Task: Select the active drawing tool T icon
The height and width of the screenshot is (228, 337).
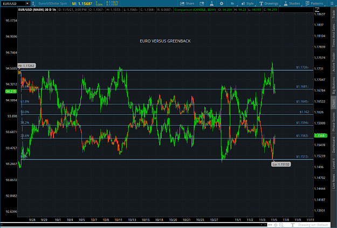Action: 292,225
